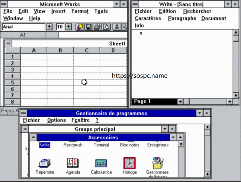The image size is (241, 182).
Task: Click the Arial font name field
Action: [24, 27]
